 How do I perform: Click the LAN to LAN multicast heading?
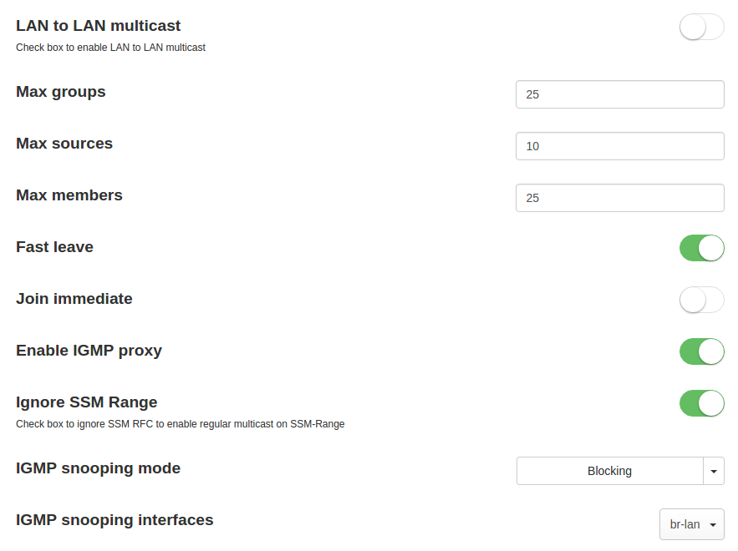click(98, 26)
